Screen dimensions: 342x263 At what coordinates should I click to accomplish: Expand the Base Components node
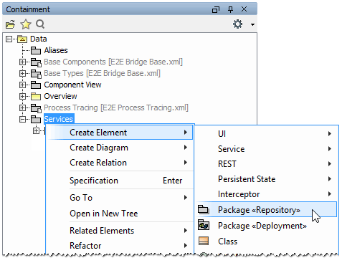tap(22, 62)
